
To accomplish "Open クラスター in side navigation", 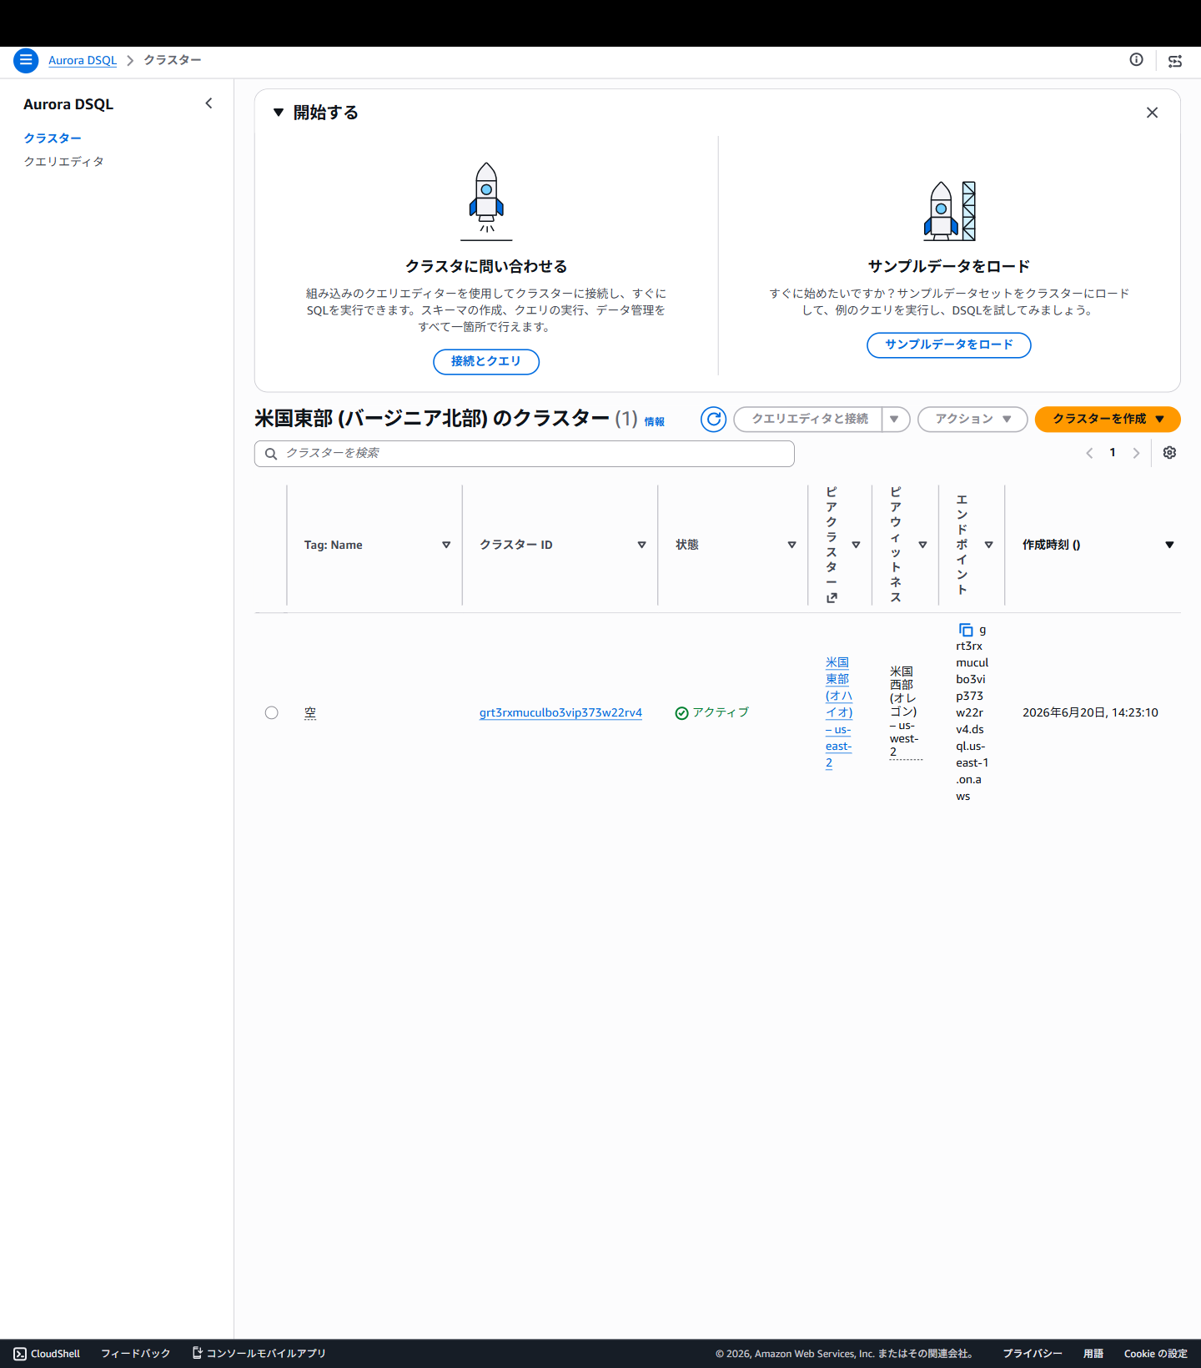I will pos(53,138).
